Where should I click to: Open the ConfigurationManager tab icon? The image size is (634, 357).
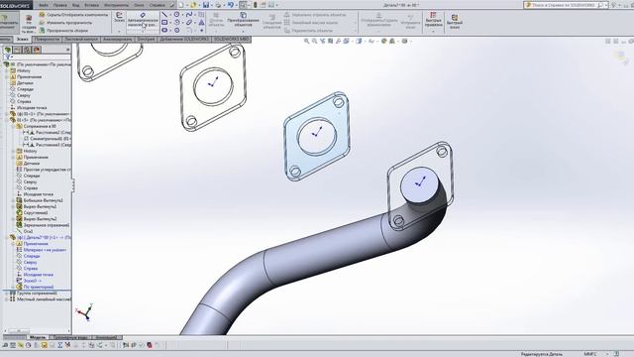coord(27,50)
